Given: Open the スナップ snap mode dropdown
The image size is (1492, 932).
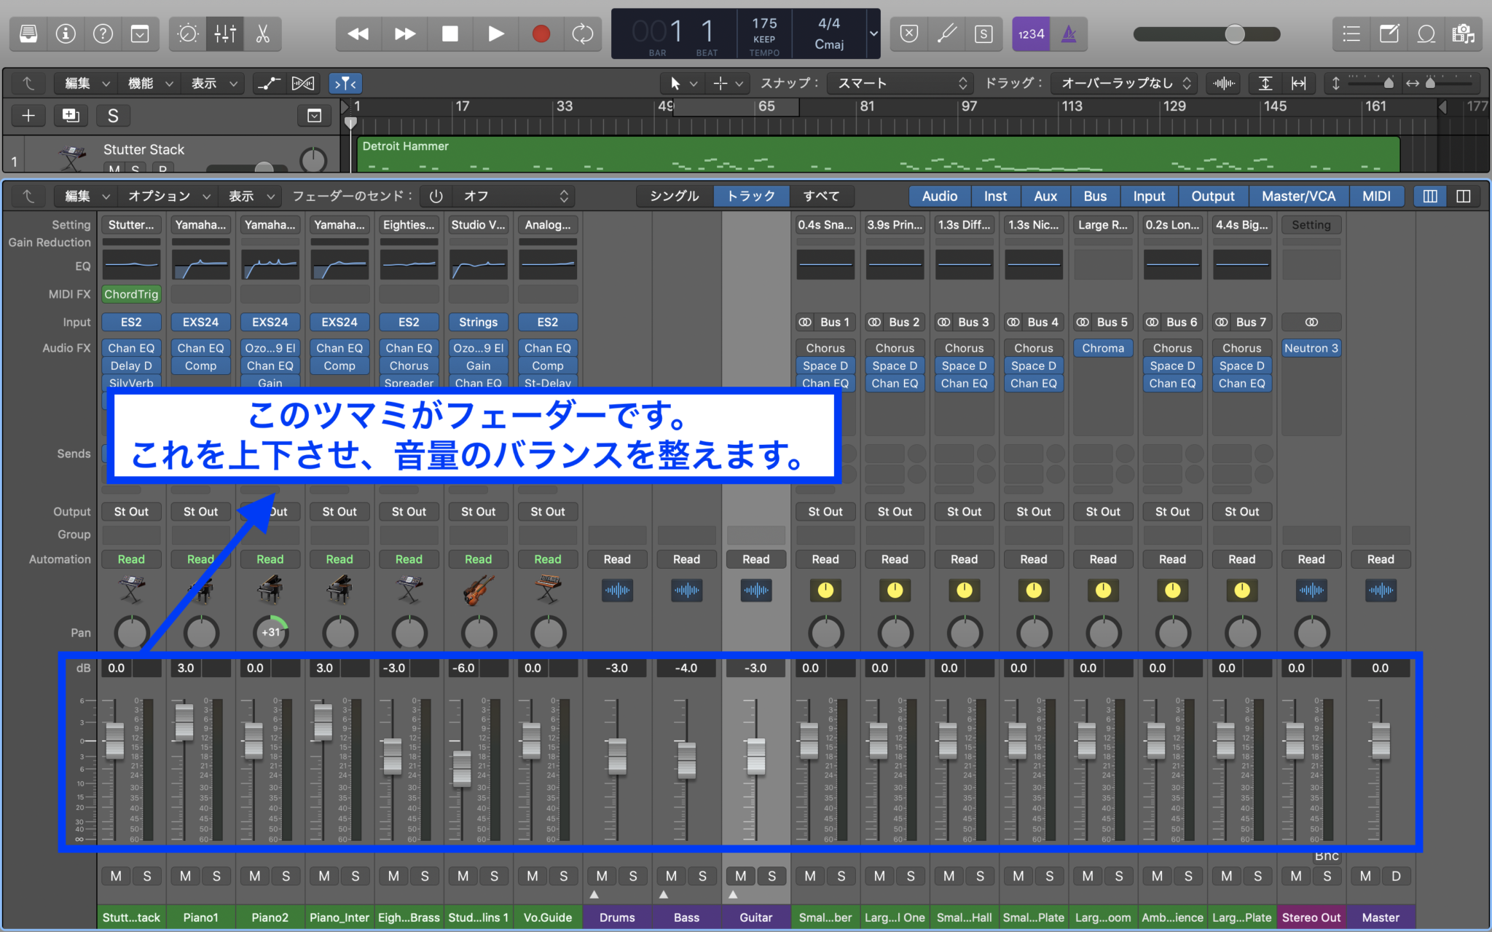Looking at the screenshot, I should pos(900,83).
